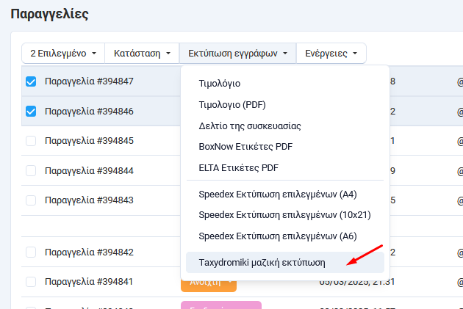Open the orange Ανοιχτή status dropdown
Image resolution: width=463 pixels, height=309 pixels.
tap(209, 285)
